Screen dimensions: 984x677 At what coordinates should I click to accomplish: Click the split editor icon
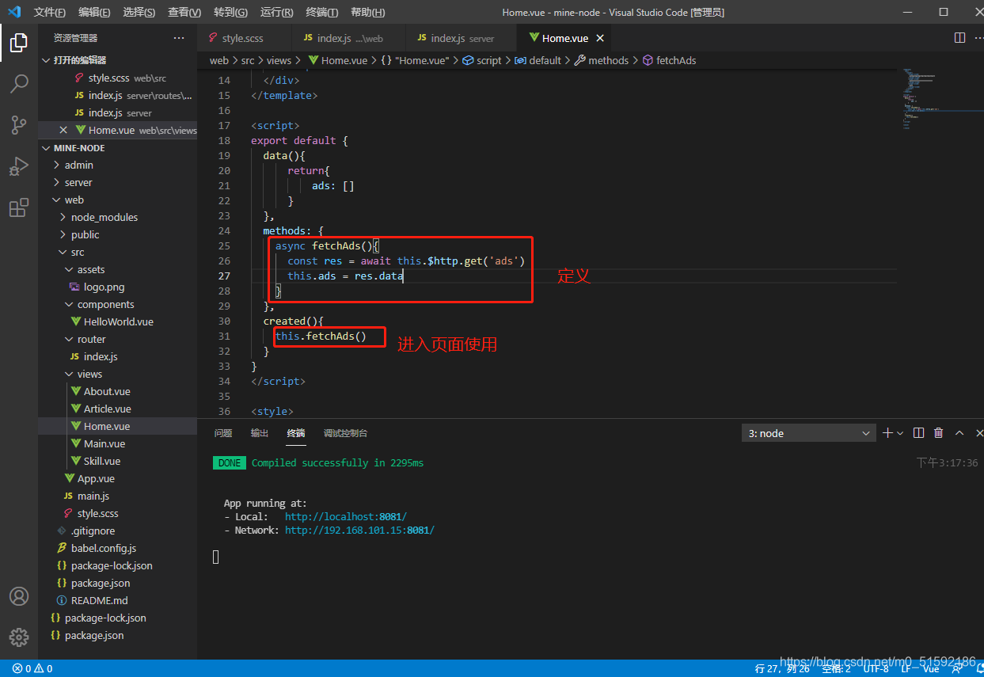tap(959, 38)
